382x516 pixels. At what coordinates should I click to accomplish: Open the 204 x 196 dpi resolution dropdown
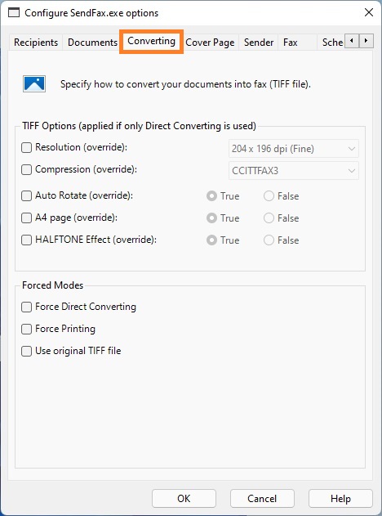pos(294,149)
